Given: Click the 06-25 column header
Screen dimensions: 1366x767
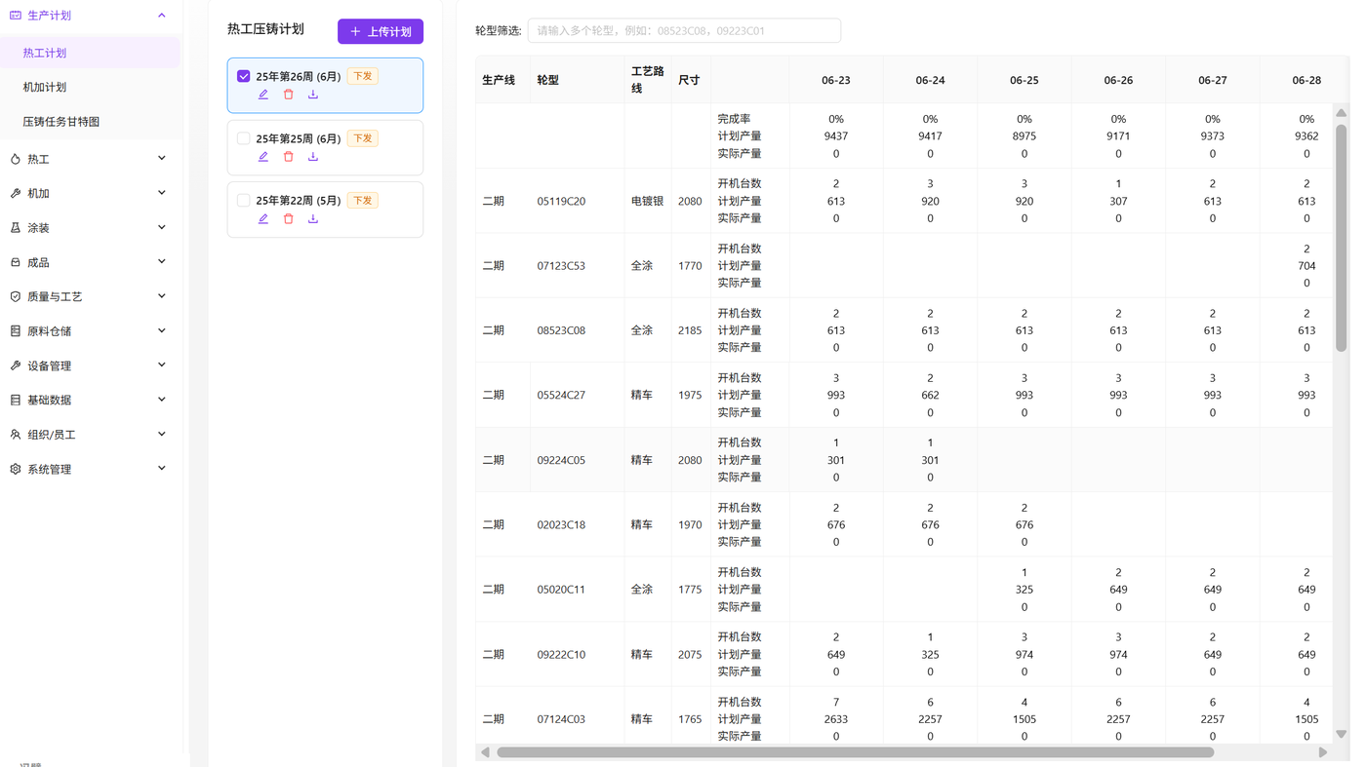Looking at the screenshot, I should pyautogui.click(x=1024, y=80).
